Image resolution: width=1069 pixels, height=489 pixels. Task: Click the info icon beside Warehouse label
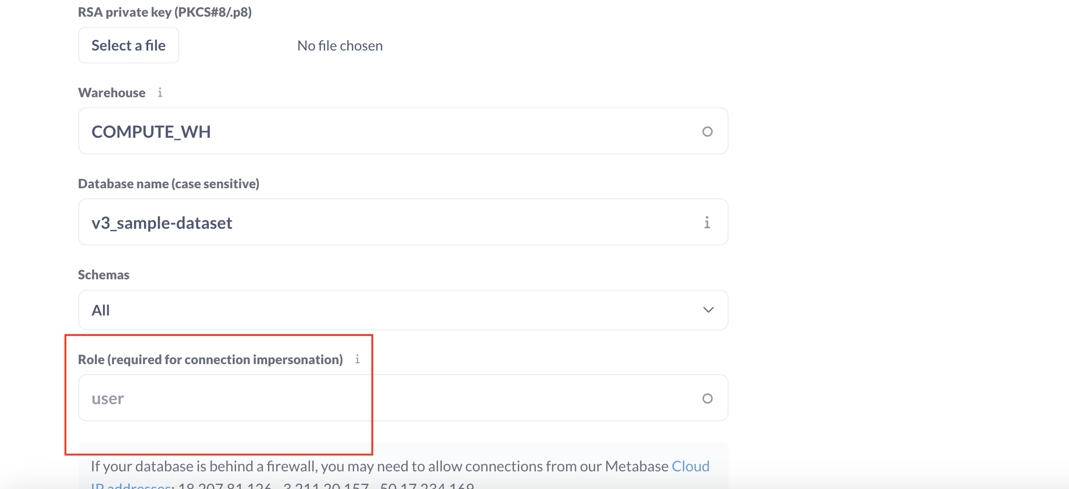click(x=160, y=92)
